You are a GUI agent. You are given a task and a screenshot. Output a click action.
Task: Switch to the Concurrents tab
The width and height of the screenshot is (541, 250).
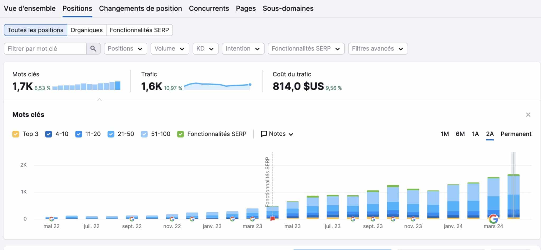point(209,8)
